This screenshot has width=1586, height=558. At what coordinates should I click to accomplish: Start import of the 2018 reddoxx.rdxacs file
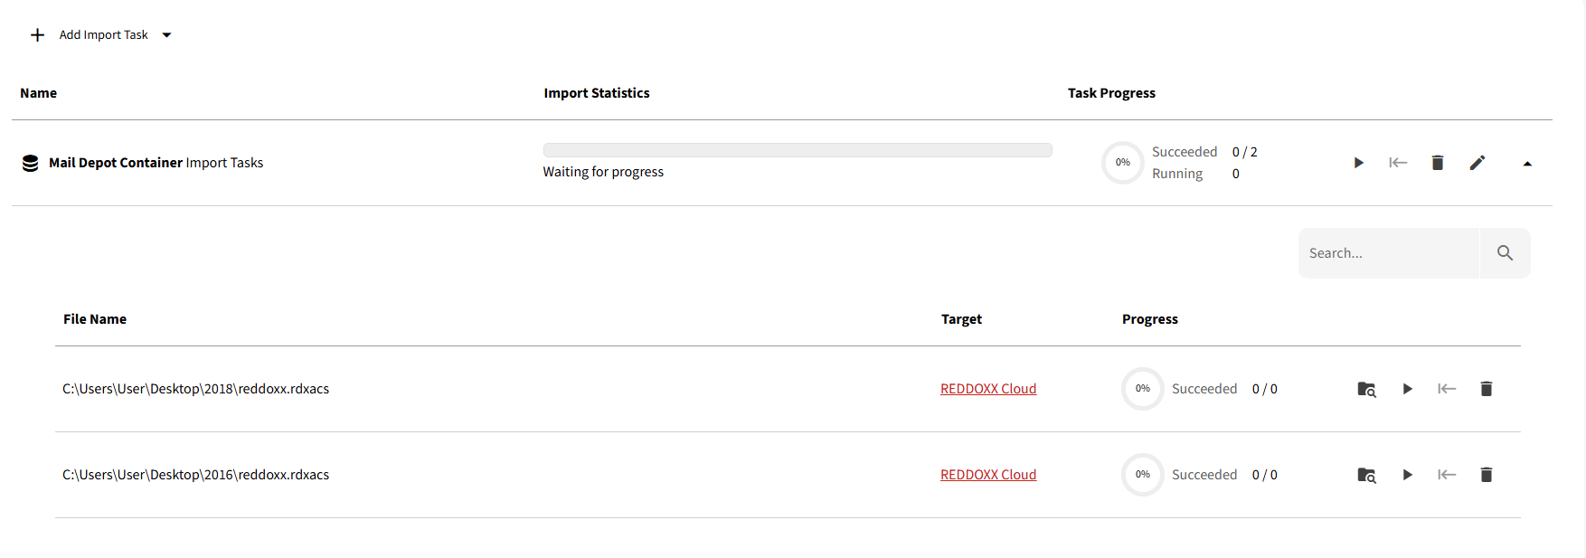pyautogui.click(x=1407, y=389)
